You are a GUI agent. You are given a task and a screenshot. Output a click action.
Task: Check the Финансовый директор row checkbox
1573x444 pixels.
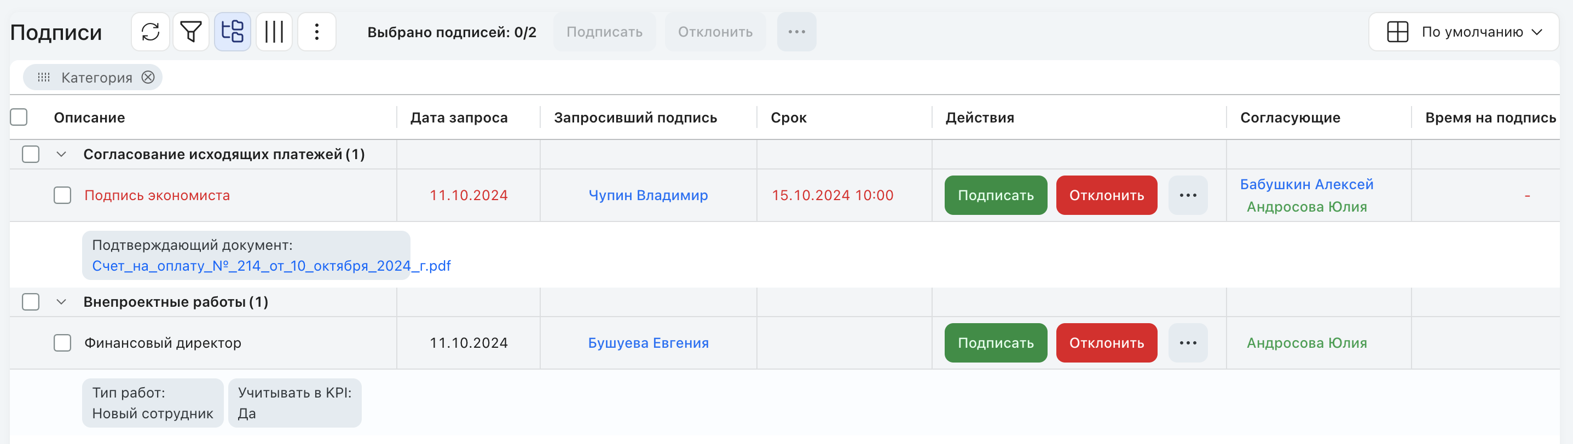tap(62, 343)
